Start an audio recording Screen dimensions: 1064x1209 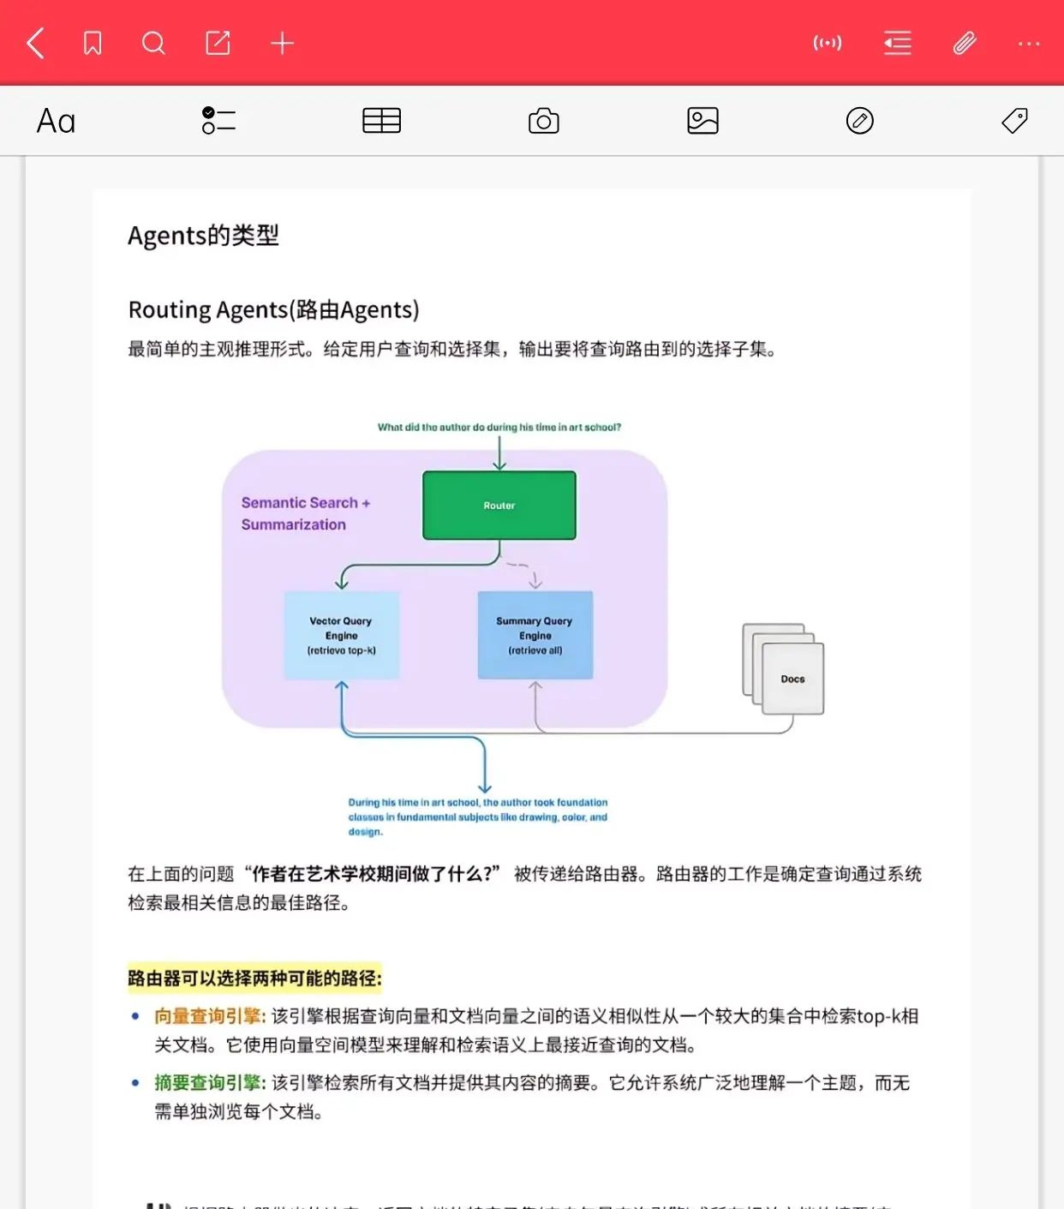[827, 42]
